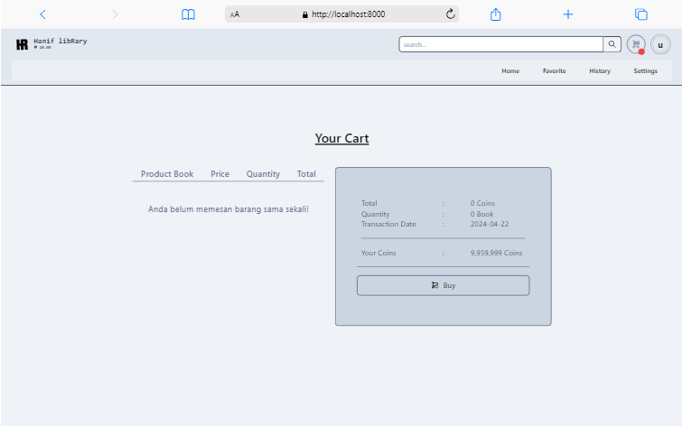
Task: Click the Quantity column header
Action: 263,174
